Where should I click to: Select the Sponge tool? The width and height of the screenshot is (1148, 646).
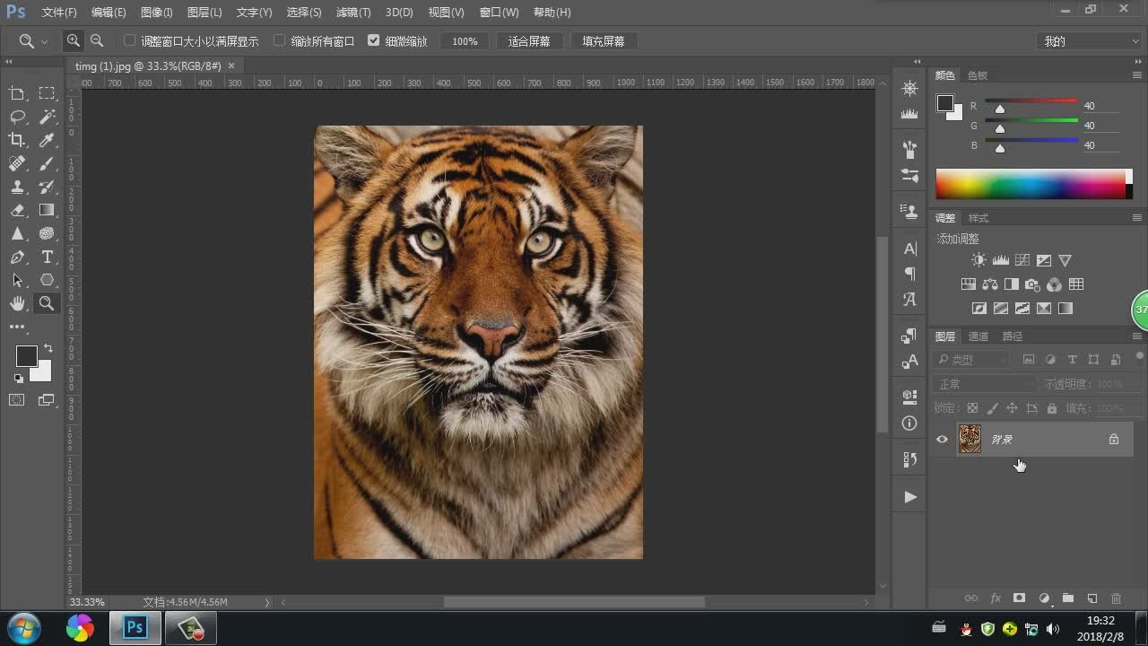point(47,233)
